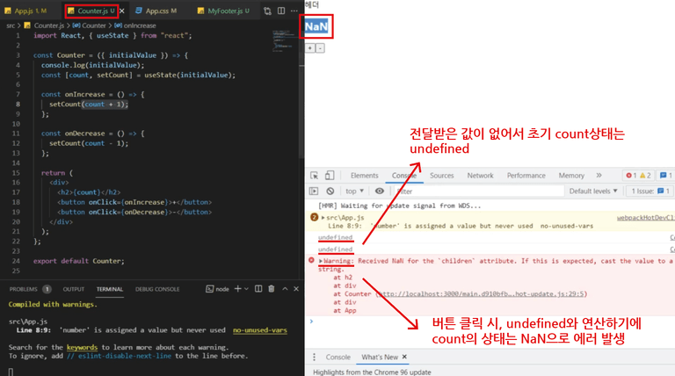Switch to the OUTPUT panel tab

(74, 289)
